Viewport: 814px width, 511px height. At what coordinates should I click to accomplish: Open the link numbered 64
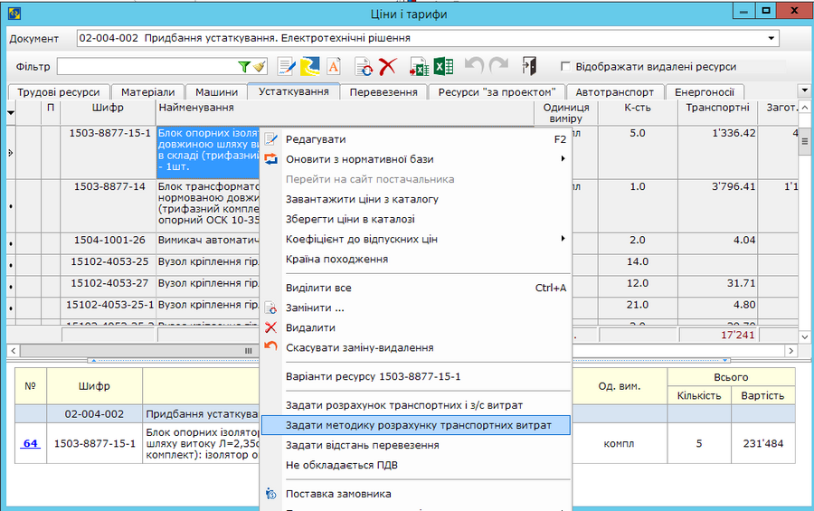[x=31, y=443]
